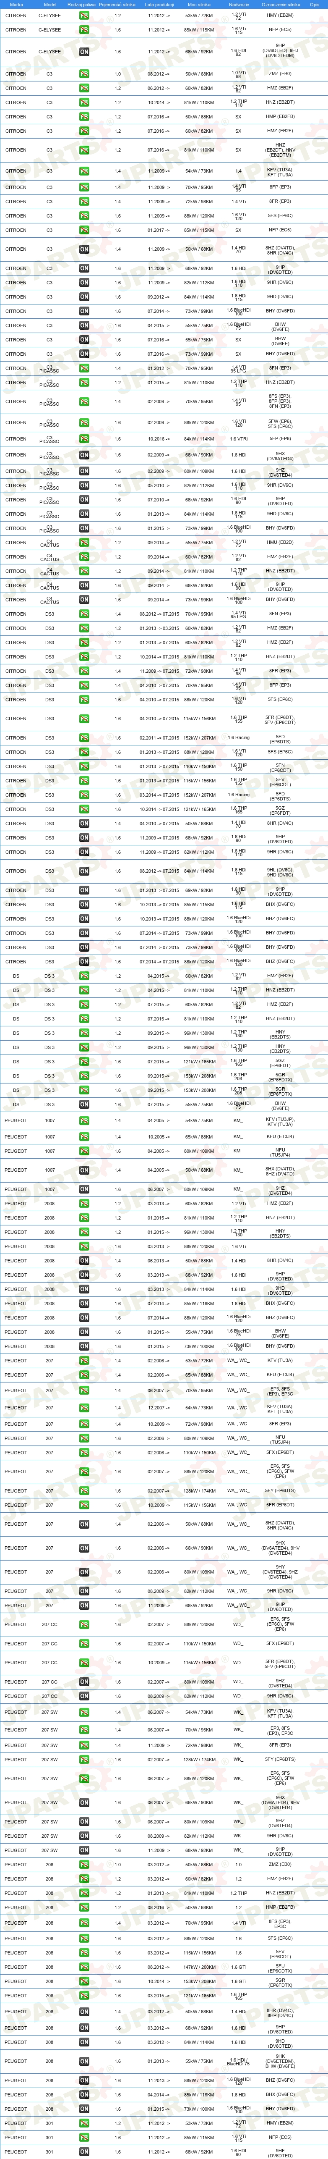
Task: Click petrol icon in C3 Picasso 1.6 VTR row
Action: (x=83, y=439)
